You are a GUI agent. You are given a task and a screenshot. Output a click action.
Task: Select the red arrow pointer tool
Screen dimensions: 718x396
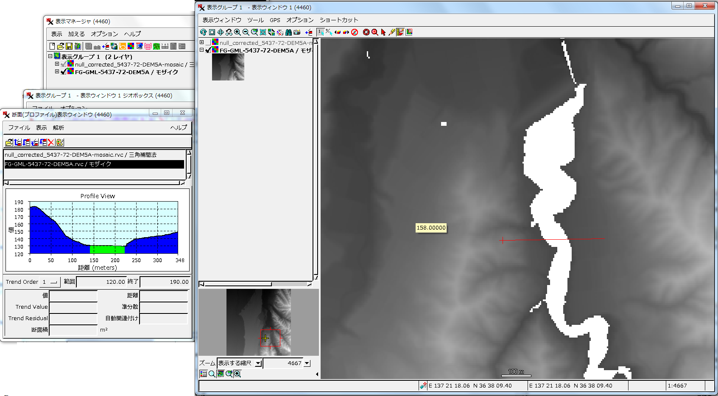click(383, 32)
